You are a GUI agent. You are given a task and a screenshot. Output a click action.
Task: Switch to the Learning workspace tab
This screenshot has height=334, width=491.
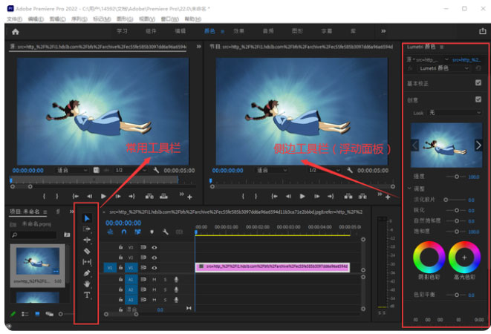click(122, 31)
